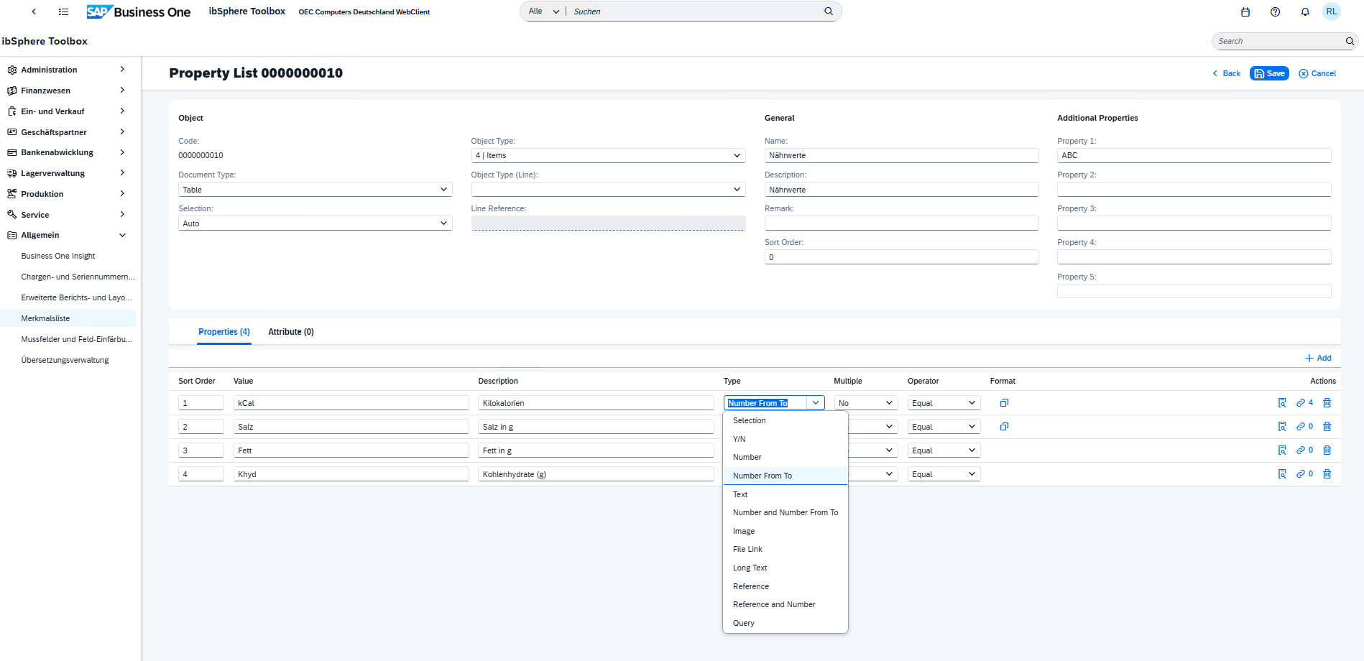The width and height of the screenshot is (1364, 661).
Task: Pick Query from the Type list
Action: pos(785,623)
